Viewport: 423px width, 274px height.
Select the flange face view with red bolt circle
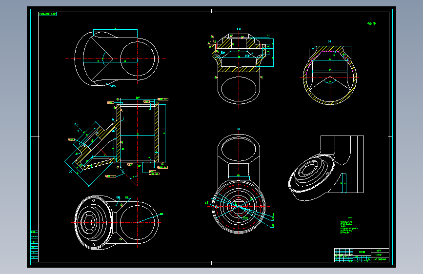tap(239, 182)
